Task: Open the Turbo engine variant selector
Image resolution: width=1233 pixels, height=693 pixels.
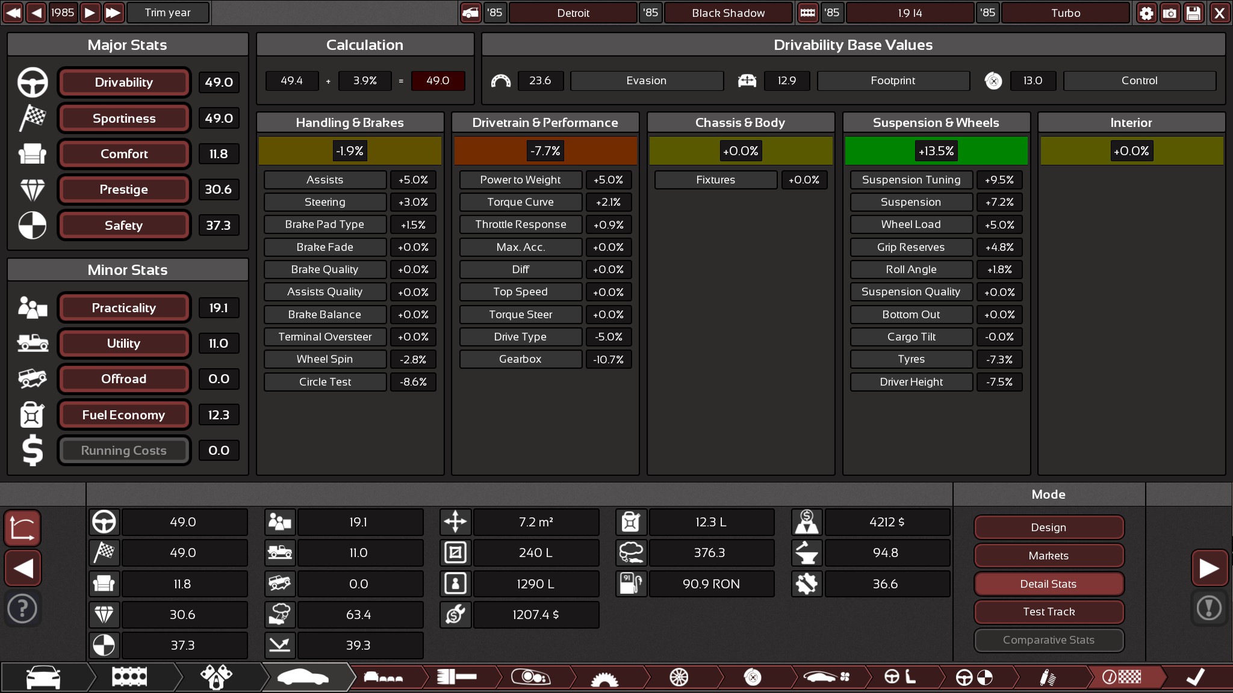Action: [1065, 13]
